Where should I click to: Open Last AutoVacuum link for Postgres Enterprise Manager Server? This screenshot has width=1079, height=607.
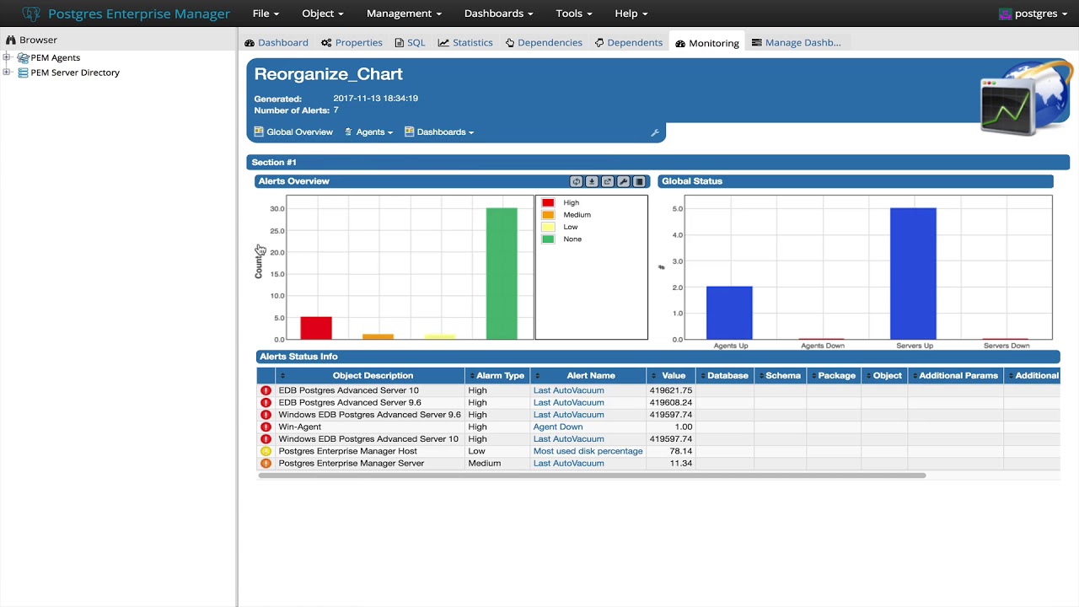(569, 464)
